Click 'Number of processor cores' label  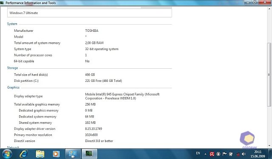click(33, 55)
